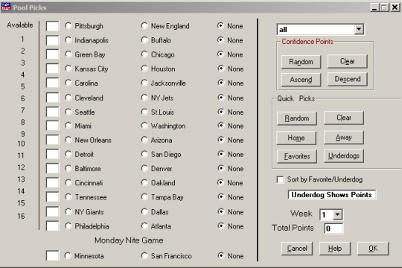Choose Indianapolis radio button
402x268 pixels.
click(68, 40)
